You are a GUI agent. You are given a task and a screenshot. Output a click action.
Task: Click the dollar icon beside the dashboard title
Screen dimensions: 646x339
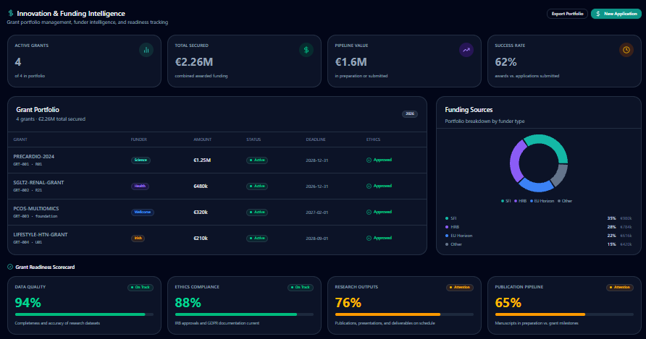(x=11, y=13)
